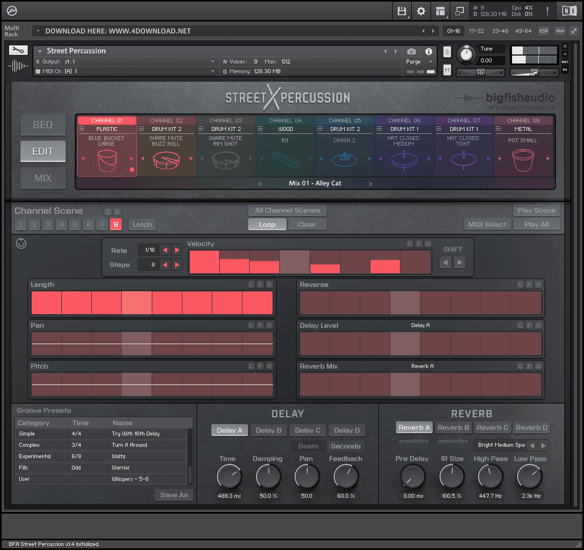Toggle minimized window view icon

(459, 11)
